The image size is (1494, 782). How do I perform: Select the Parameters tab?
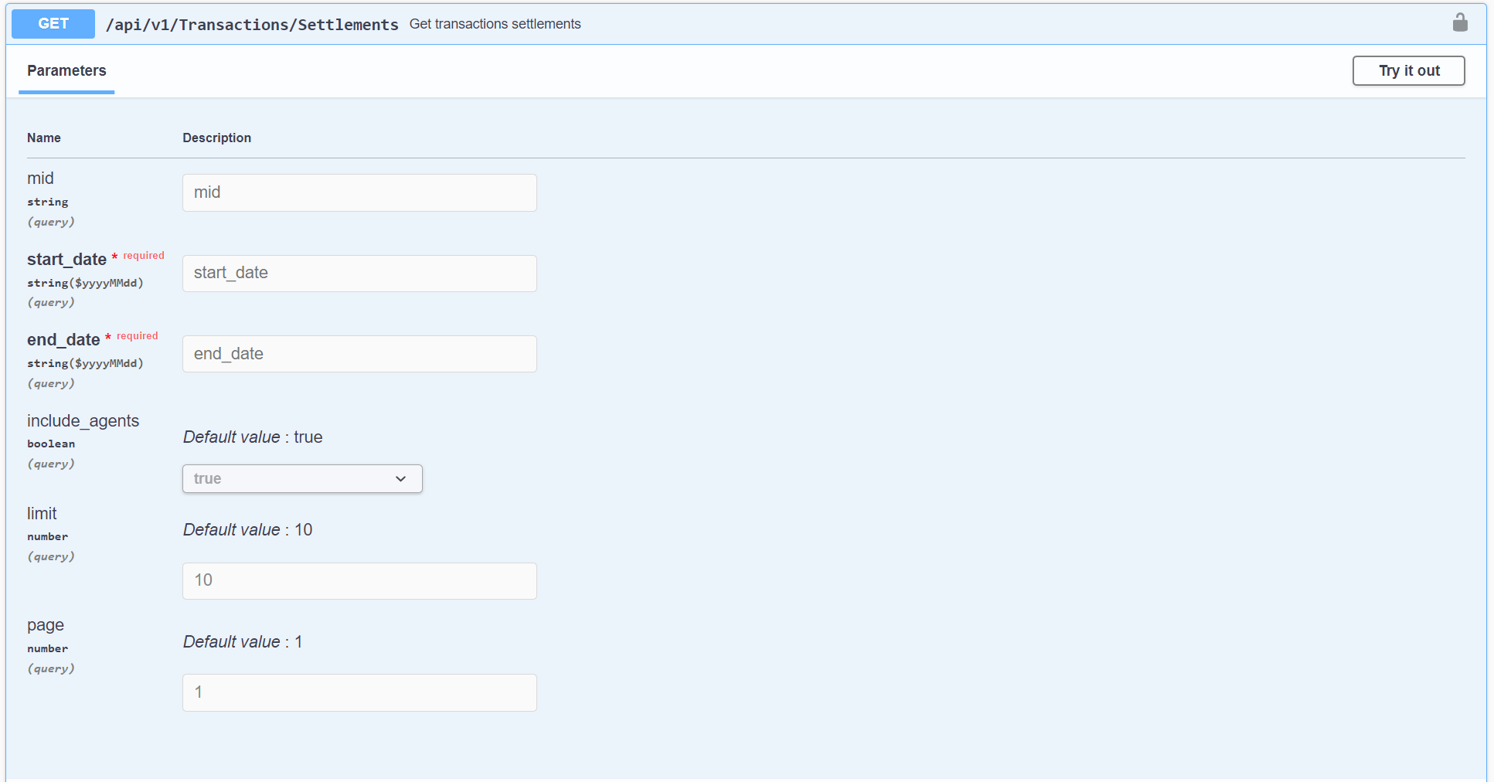coord(66,71)
